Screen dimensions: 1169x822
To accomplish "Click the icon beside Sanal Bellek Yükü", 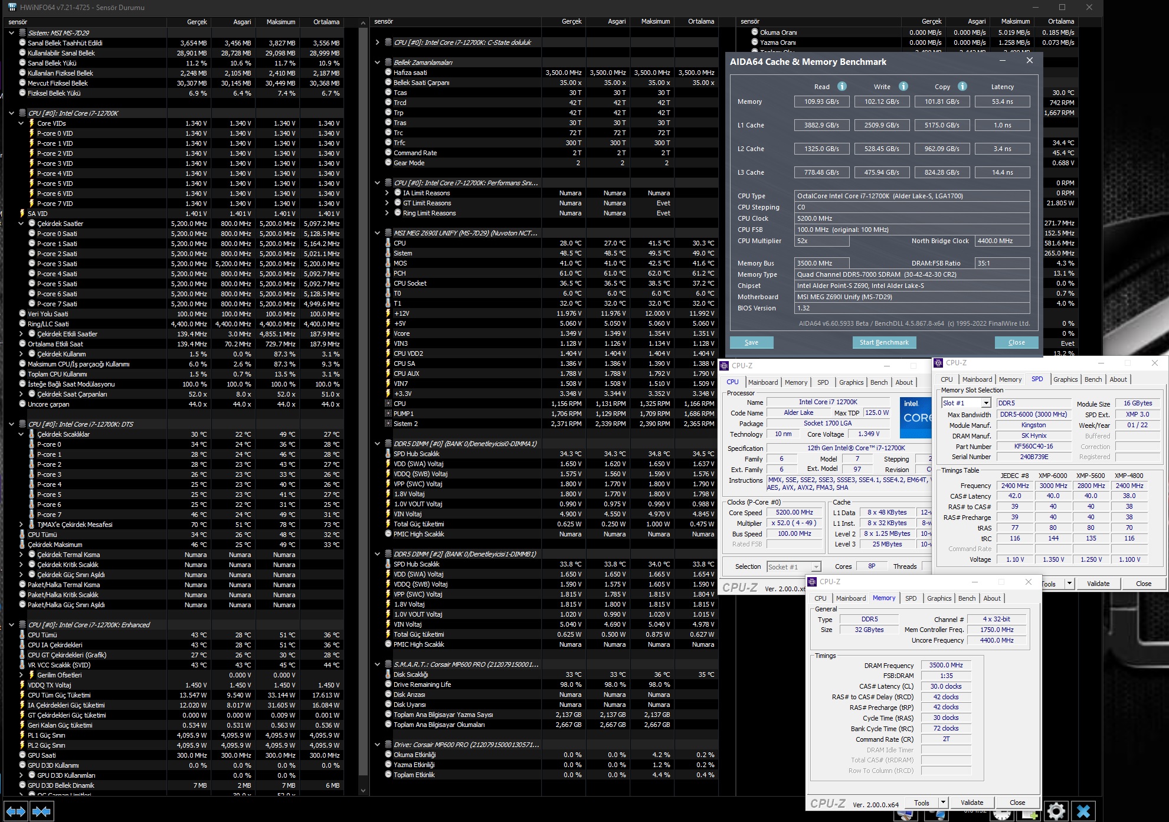I will (x=22, y=63).
